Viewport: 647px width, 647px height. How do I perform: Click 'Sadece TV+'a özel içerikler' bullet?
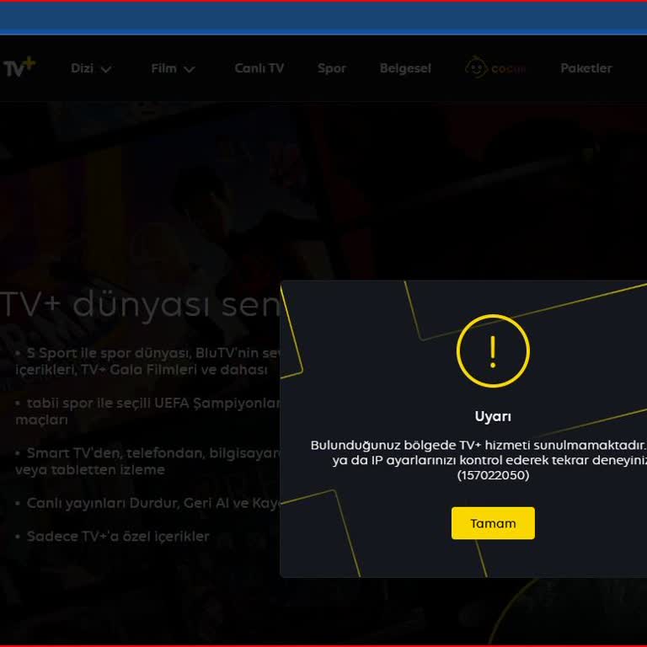tap(112, 536)
